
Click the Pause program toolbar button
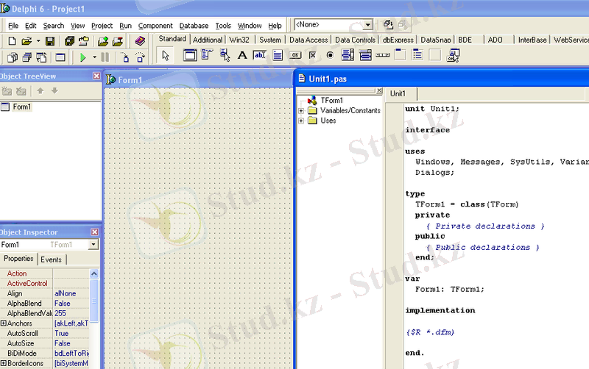coord(105,57)
